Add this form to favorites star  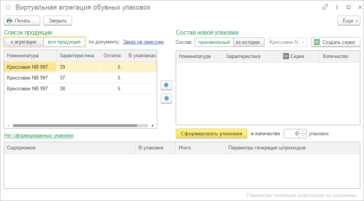tap(8, 7)
